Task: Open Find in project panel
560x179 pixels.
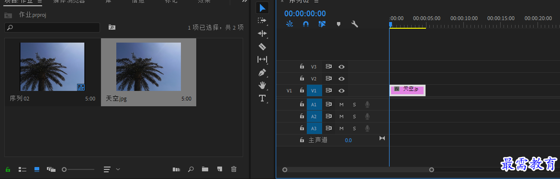Action: 191,169
